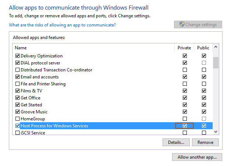The height and width of the screenshot is (166, 234).
Task: Toggle Email and accounts Public checkbox
Action: 204,77
